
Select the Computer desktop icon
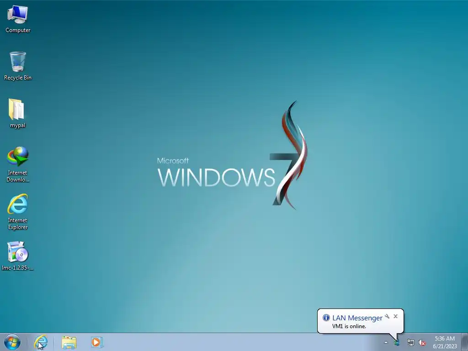[18, 19]
